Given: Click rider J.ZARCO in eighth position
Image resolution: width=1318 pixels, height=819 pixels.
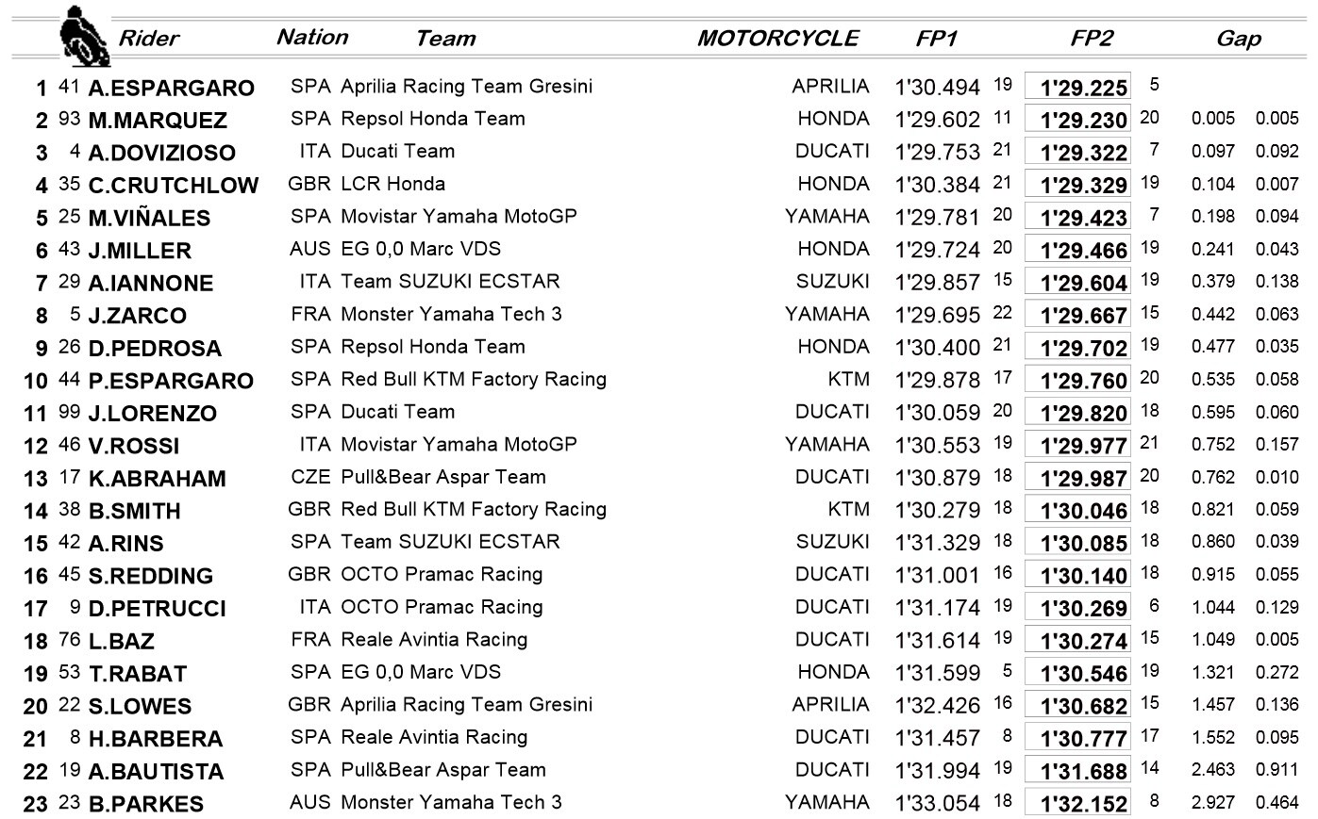Looking at the screenshot, I should tap(137, 316).
